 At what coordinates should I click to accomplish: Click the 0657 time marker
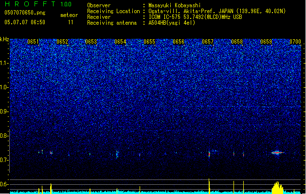(x=208, y=42)
